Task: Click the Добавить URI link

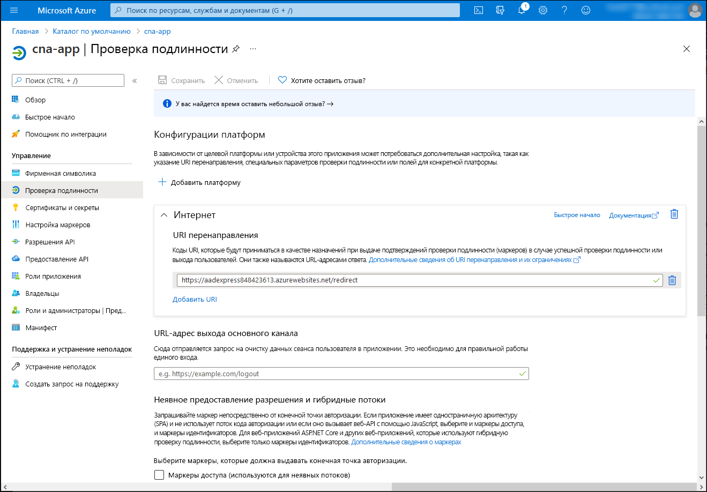Action: coord(195,299)
